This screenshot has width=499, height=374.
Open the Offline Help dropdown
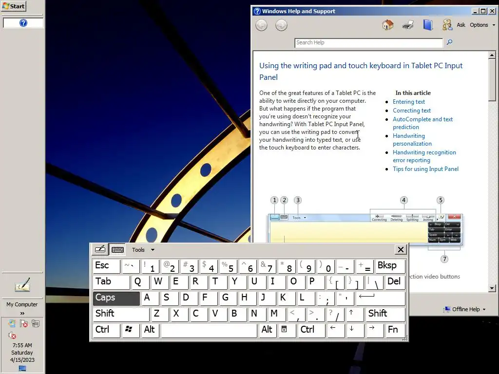click(465, 309)
